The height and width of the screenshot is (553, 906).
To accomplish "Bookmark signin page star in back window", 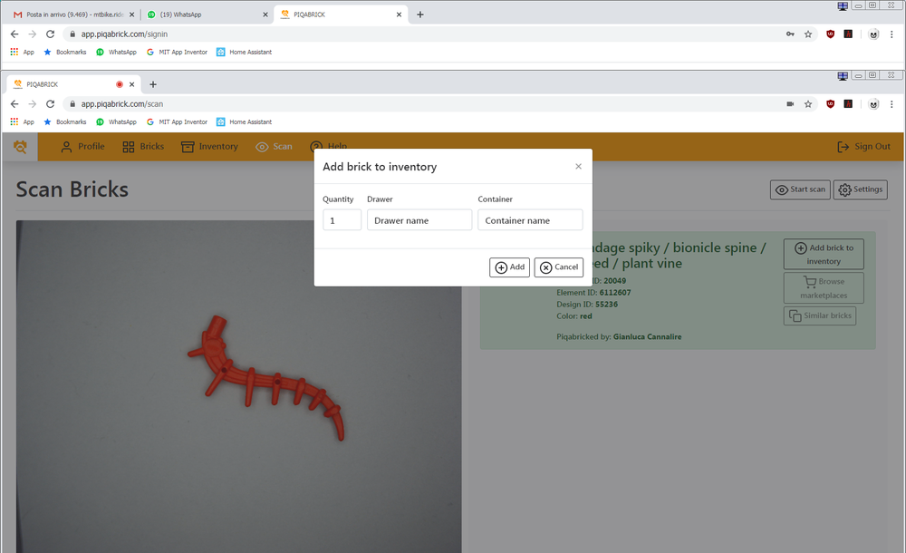I will (x=808, y=34).
